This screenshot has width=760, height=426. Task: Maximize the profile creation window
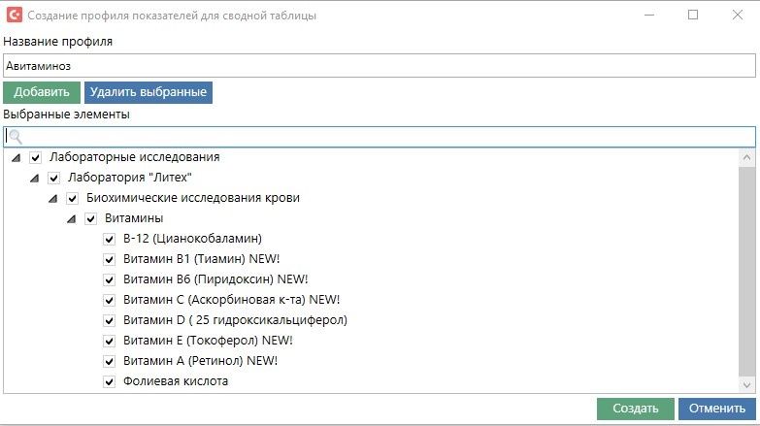(693, 16)
